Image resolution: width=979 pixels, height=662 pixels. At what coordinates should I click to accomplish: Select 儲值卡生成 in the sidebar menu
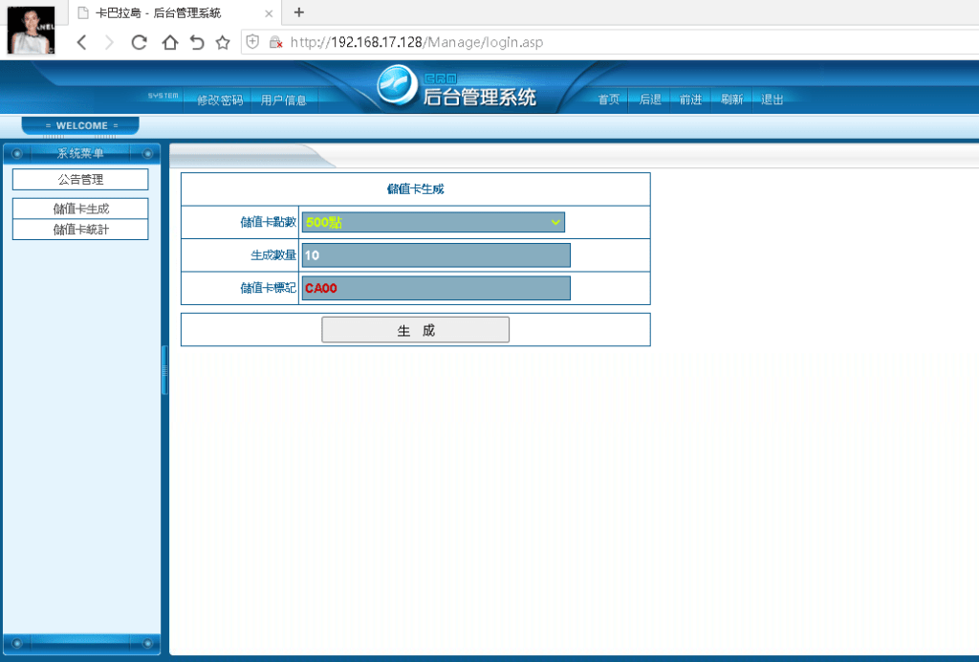point(80,209)
